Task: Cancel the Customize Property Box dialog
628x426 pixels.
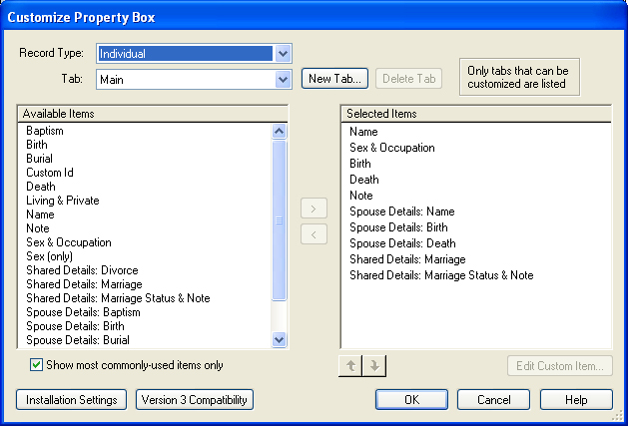Action: point(494,400)
